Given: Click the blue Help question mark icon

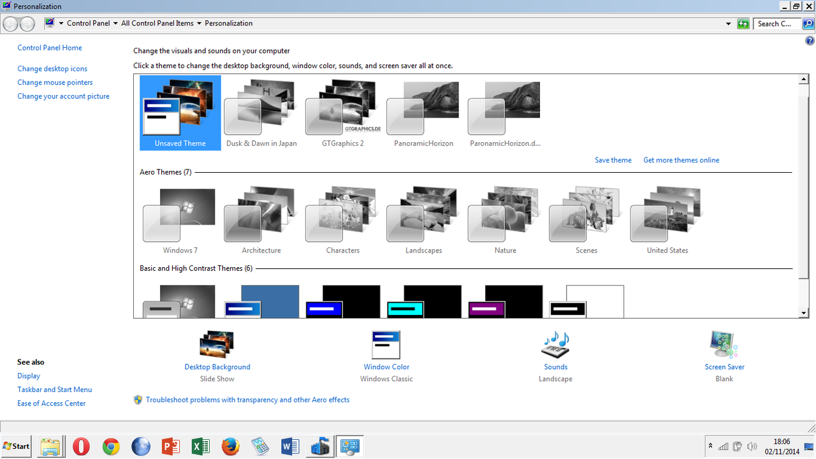Looking at the screenshot, I should (810, 41).
